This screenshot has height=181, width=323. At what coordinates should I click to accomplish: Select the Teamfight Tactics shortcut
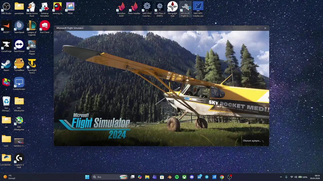click(x=32, y=66)
